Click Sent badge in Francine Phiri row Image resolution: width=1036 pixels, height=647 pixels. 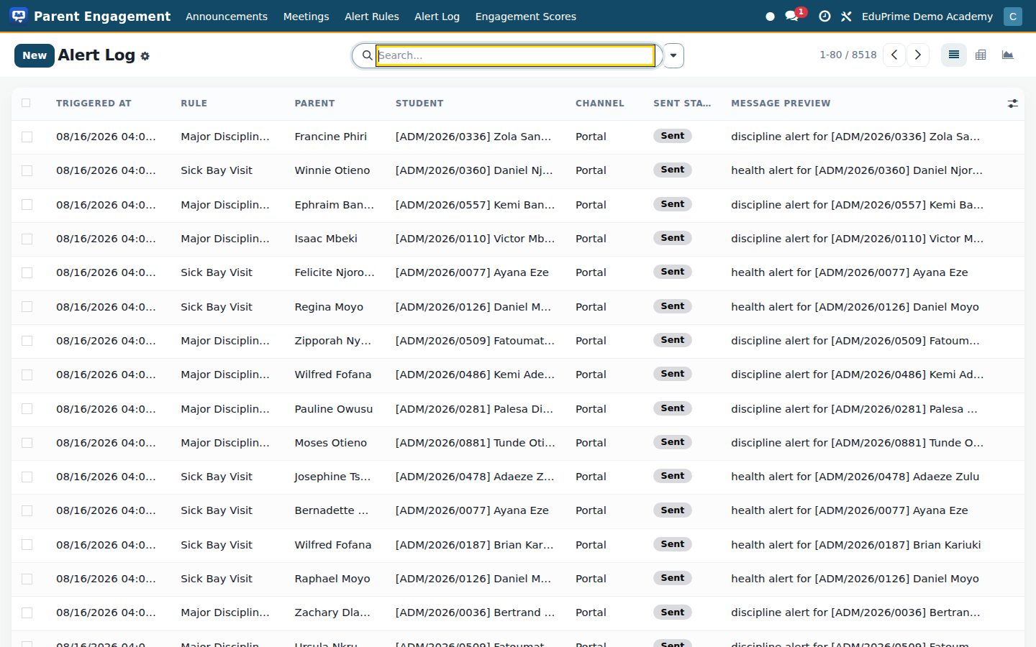673,136
